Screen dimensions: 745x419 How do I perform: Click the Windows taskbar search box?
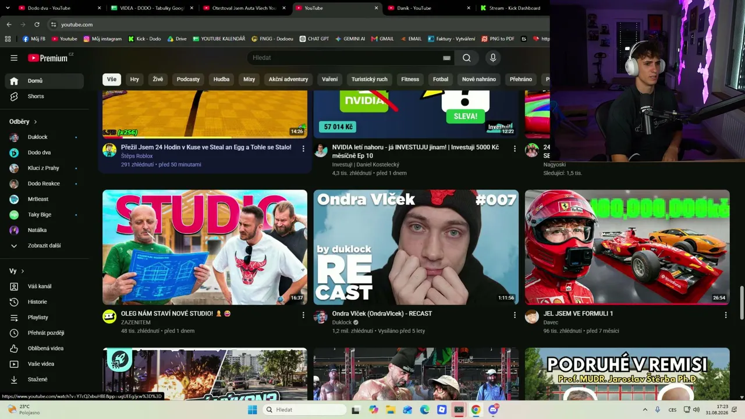(304, 410)
